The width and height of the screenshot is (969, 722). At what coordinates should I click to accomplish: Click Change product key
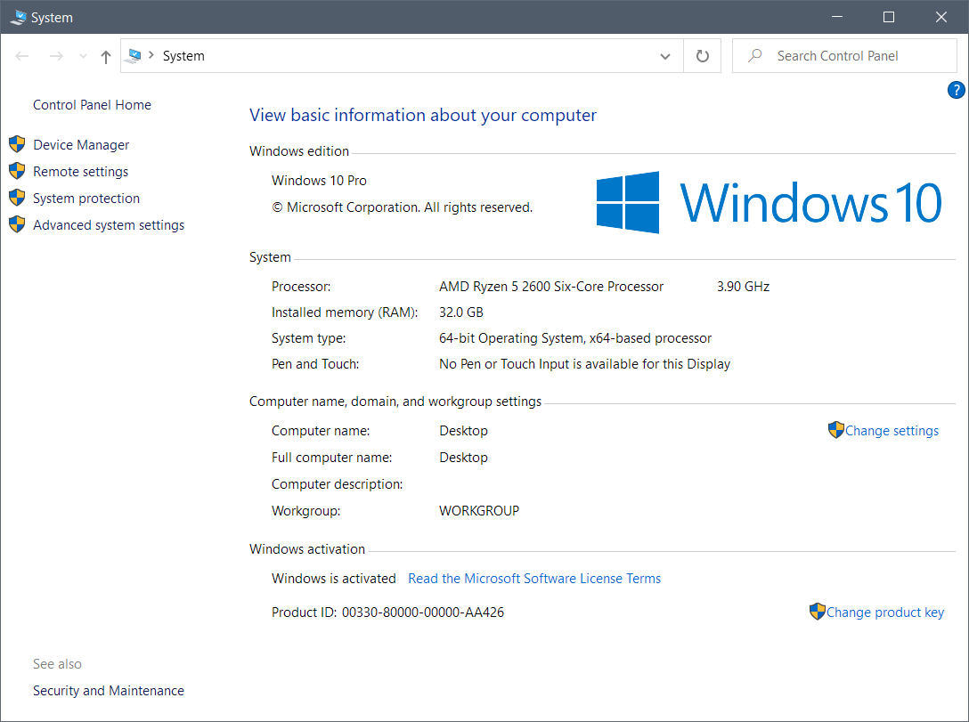(x=885, y=612)
